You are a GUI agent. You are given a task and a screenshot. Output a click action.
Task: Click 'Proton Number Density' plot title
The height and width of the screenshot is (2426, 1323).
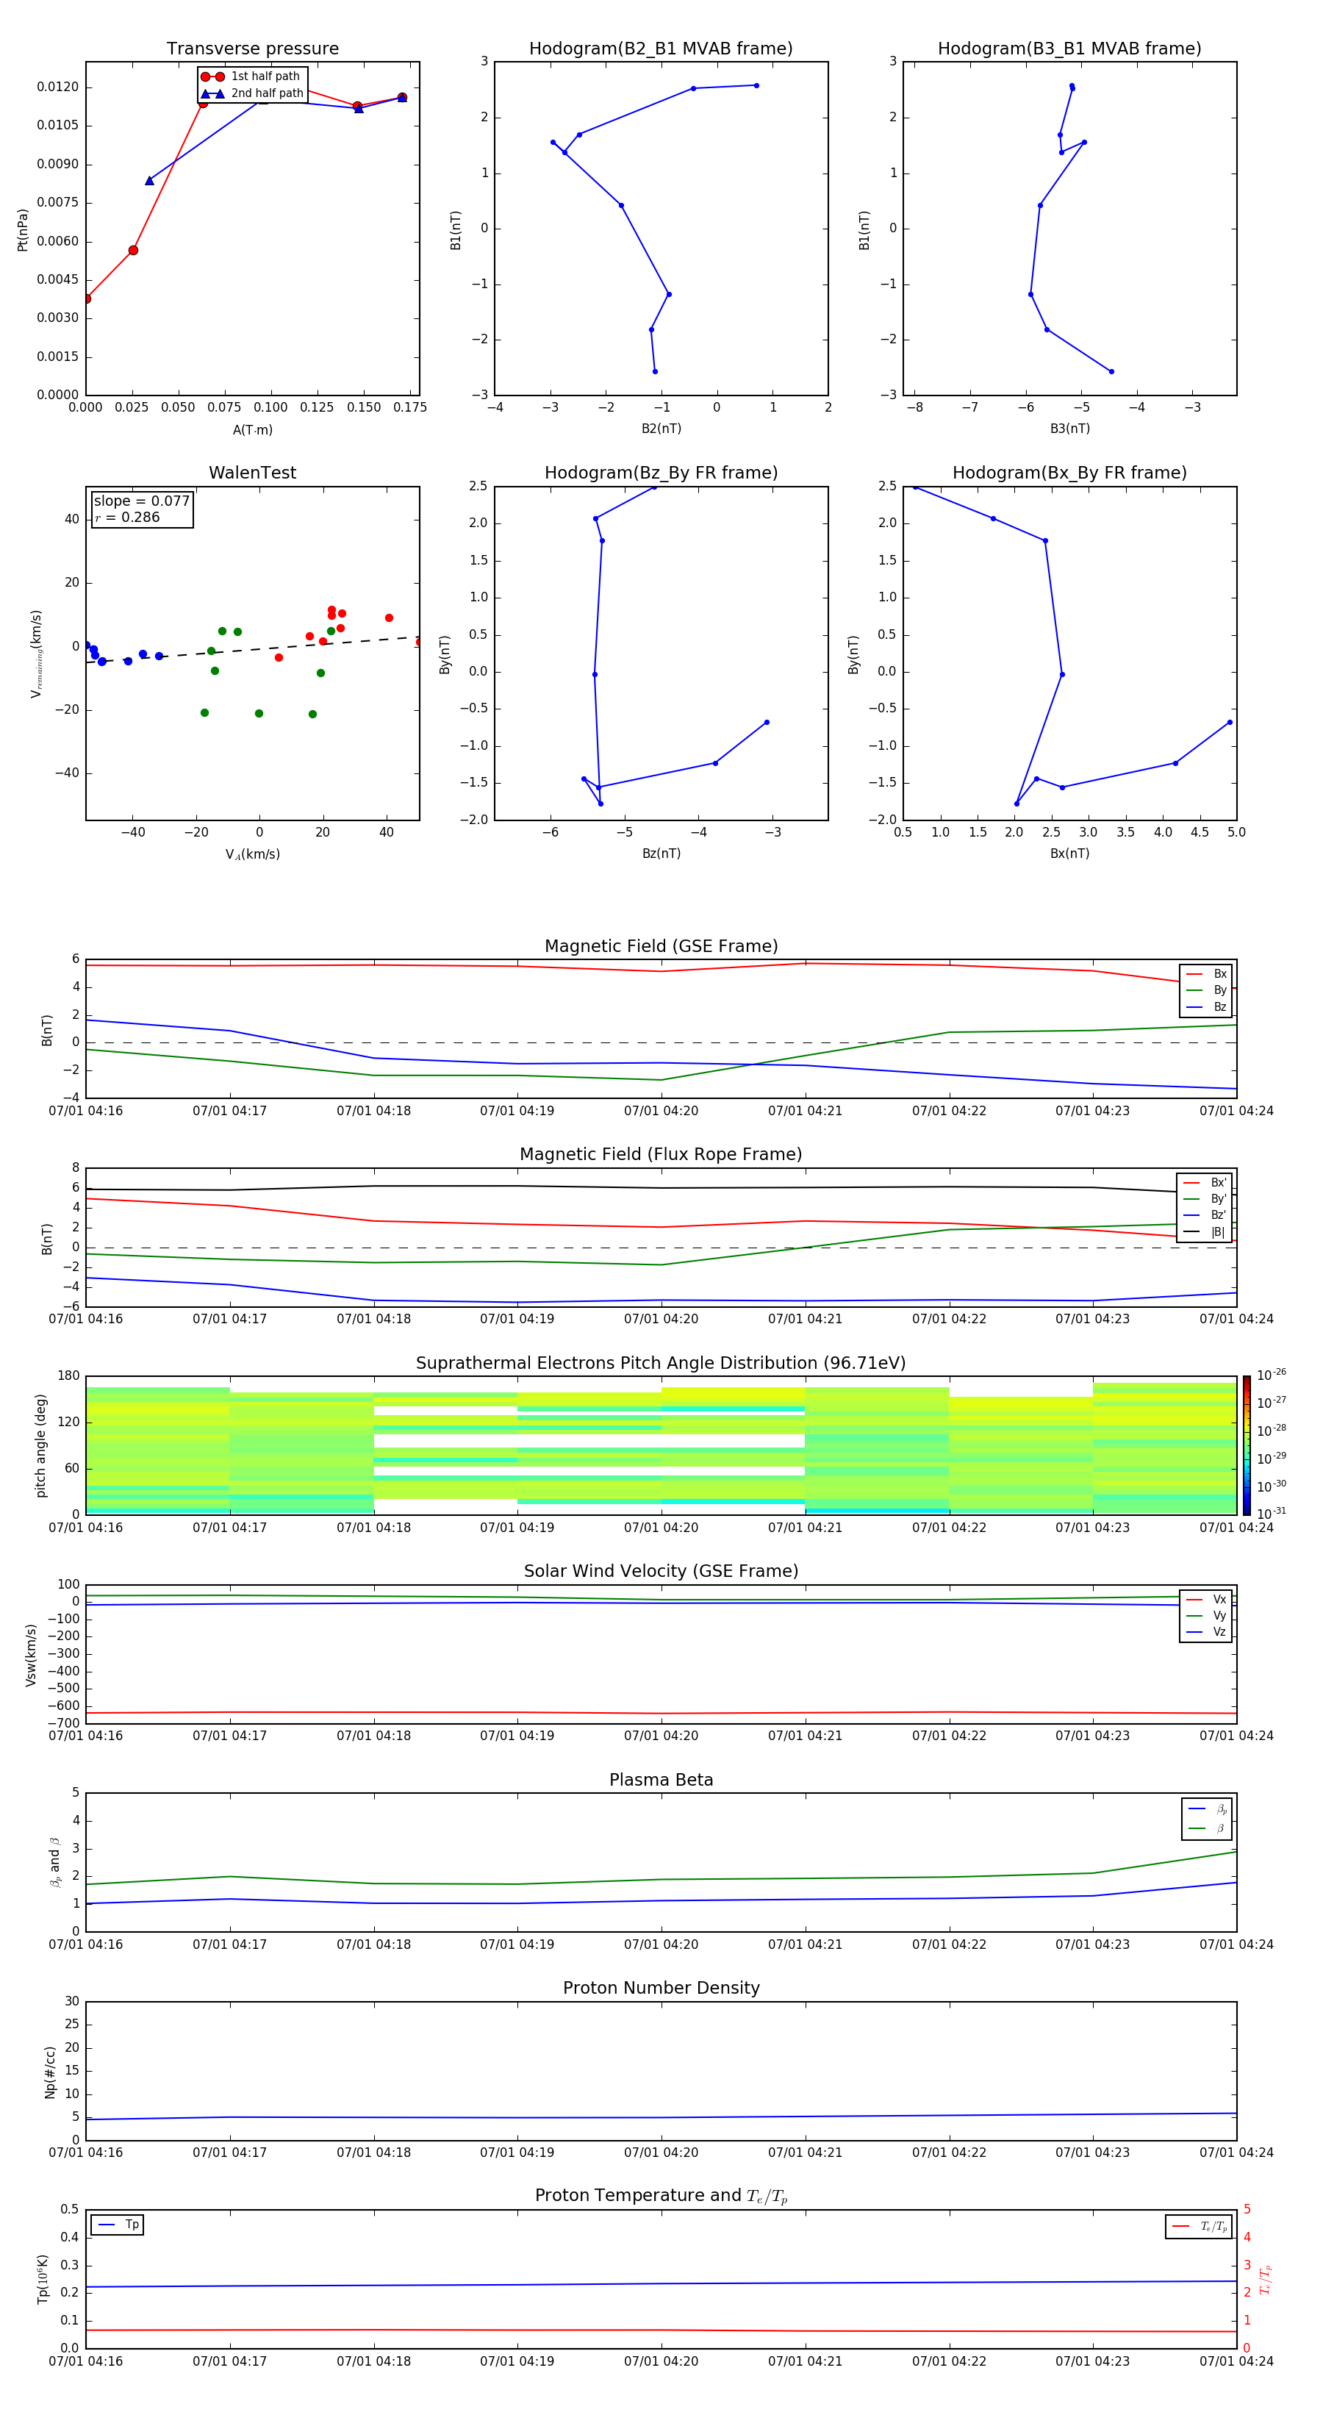[661, 1988]
